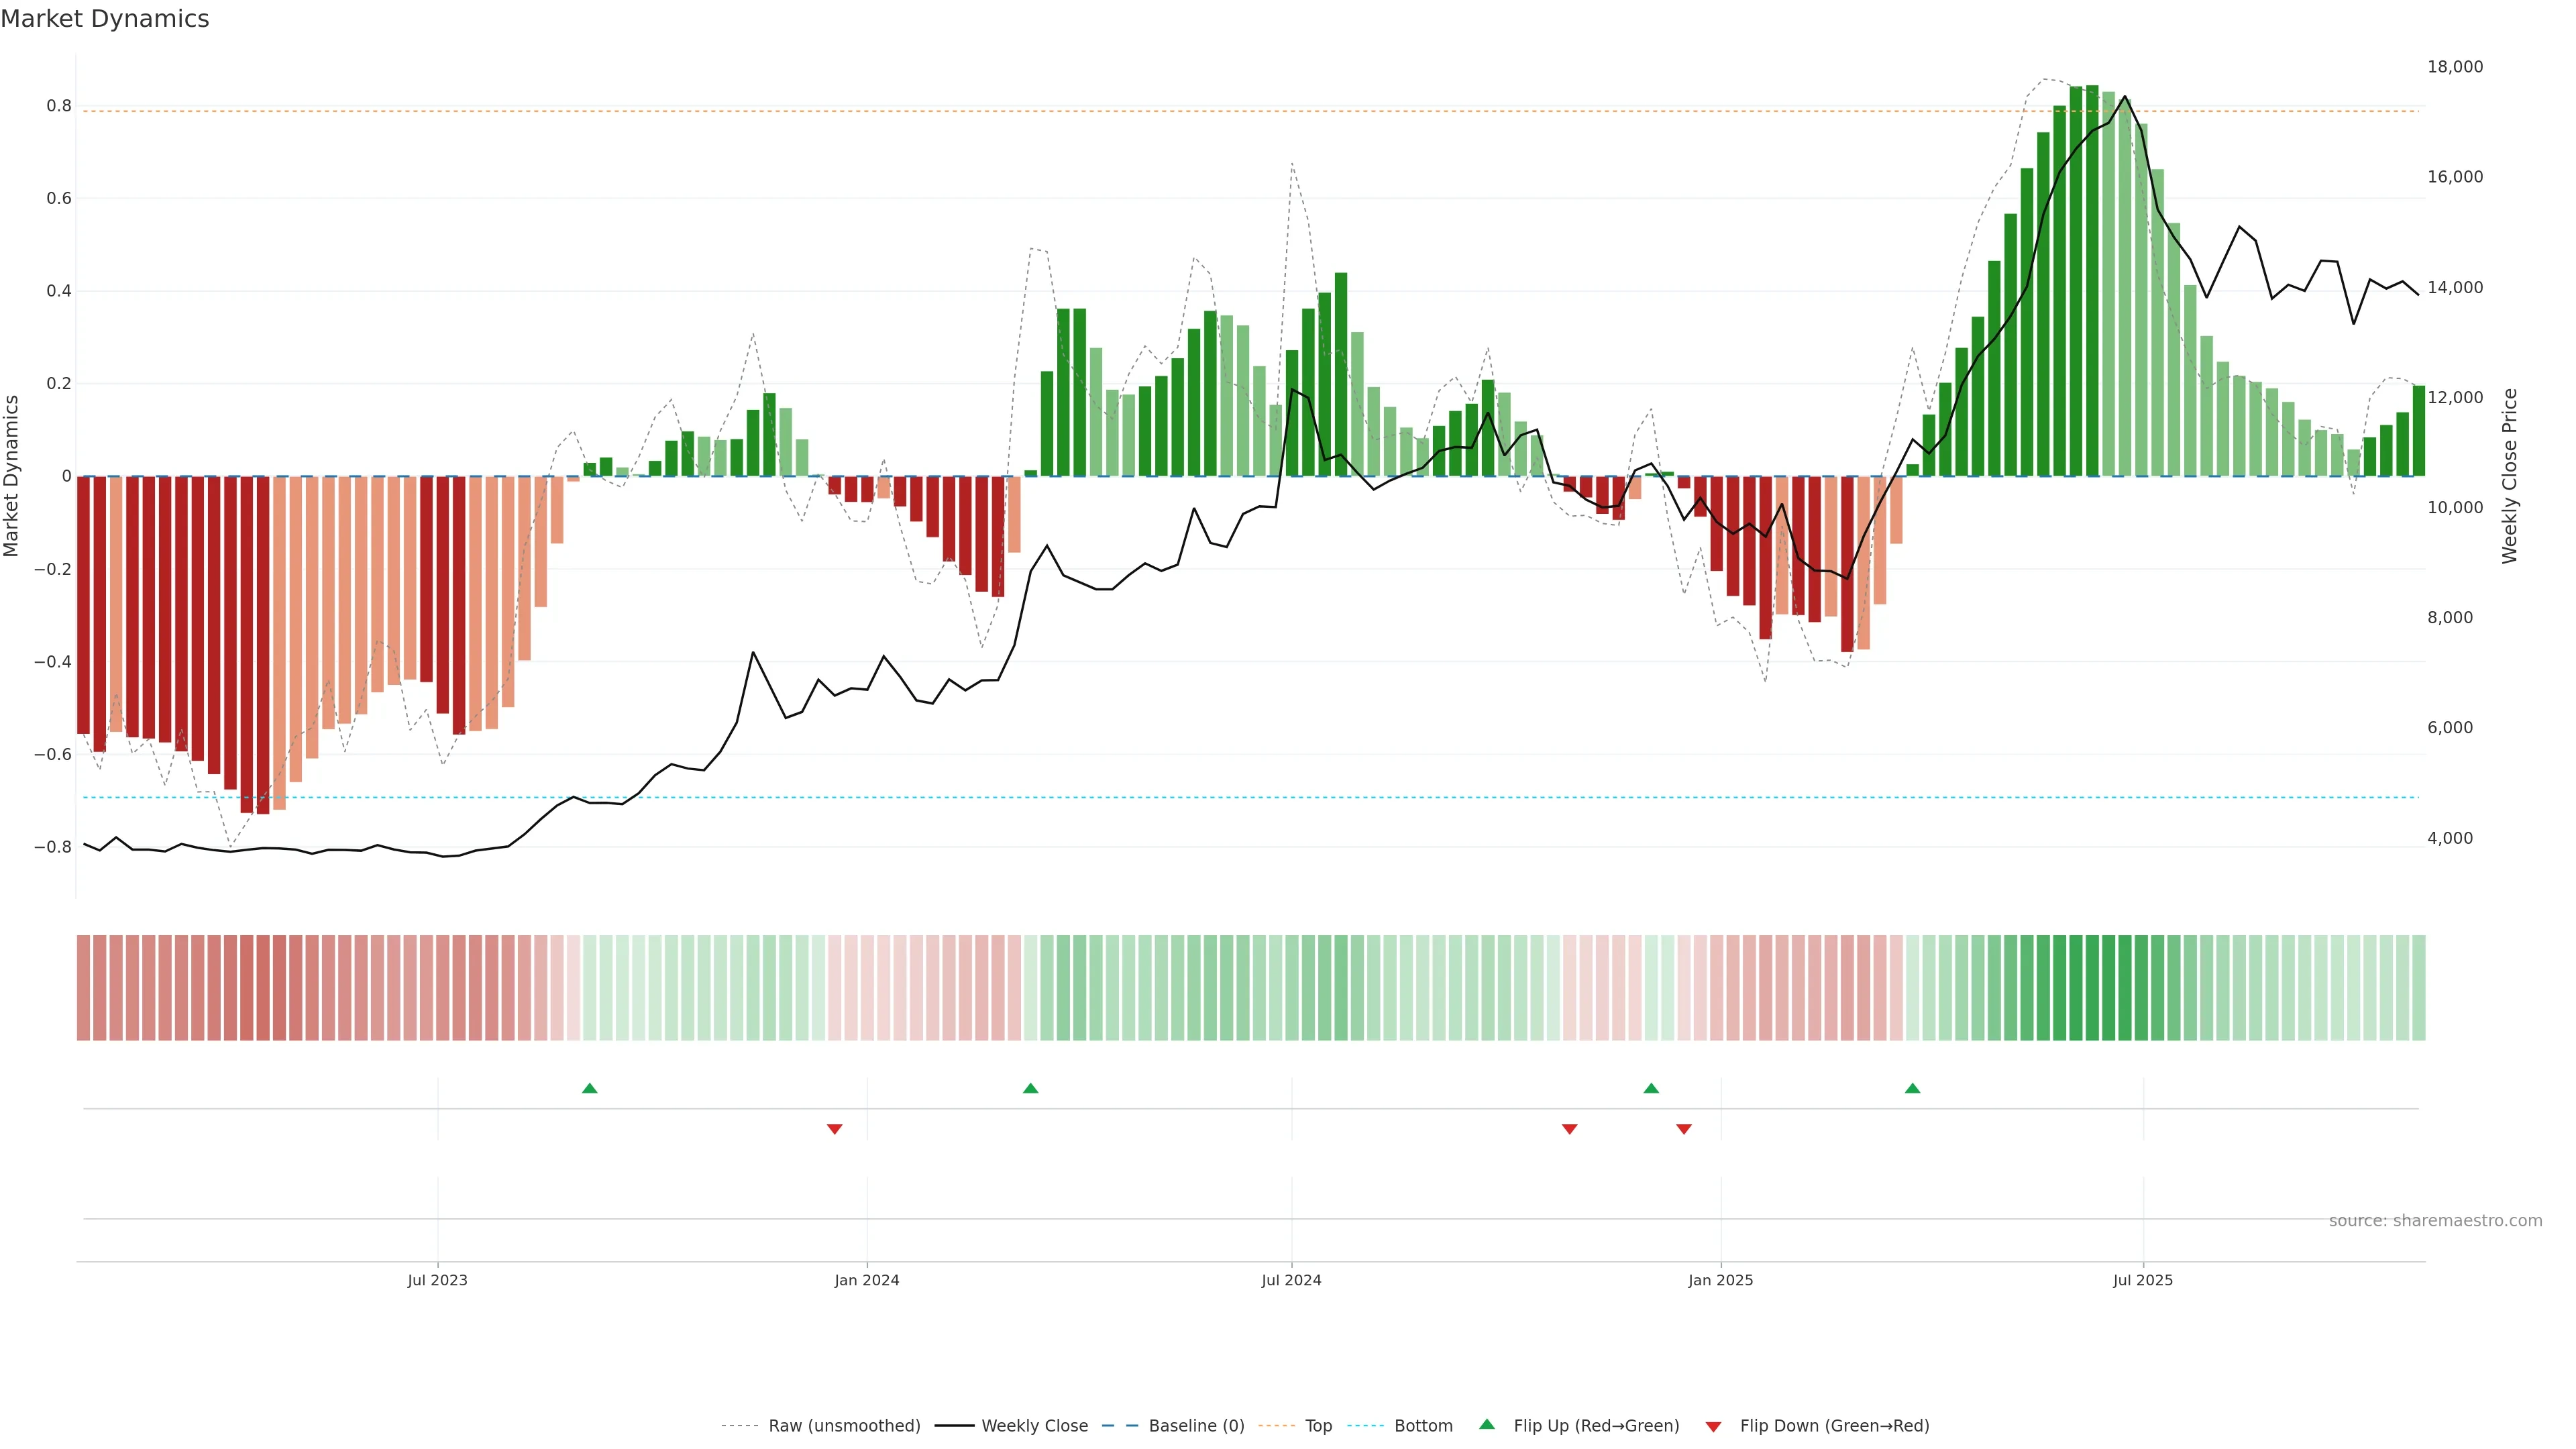Viewport: 2576px width, 1449px height.
Task: Click the Weekly Close Price axis title
Action: point(2510,476)
